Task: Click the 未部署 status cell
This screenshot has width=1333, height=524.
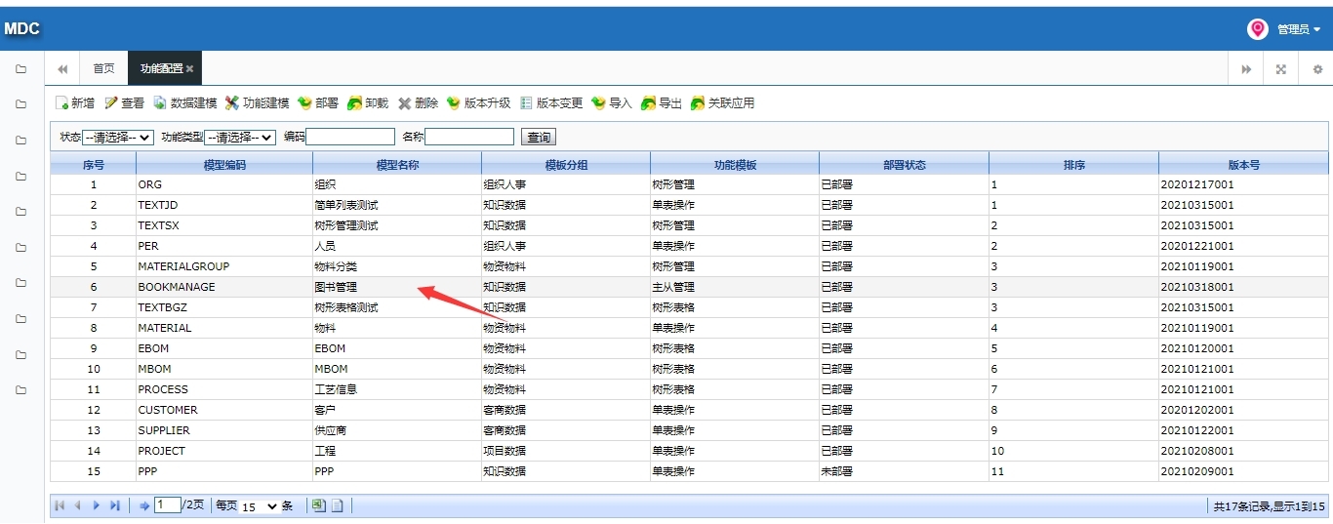Action: pos(904,471)
